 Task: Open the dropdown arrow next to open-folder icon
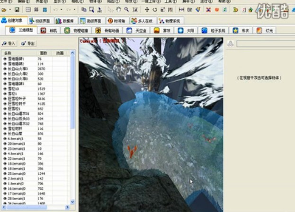(10, 9)
